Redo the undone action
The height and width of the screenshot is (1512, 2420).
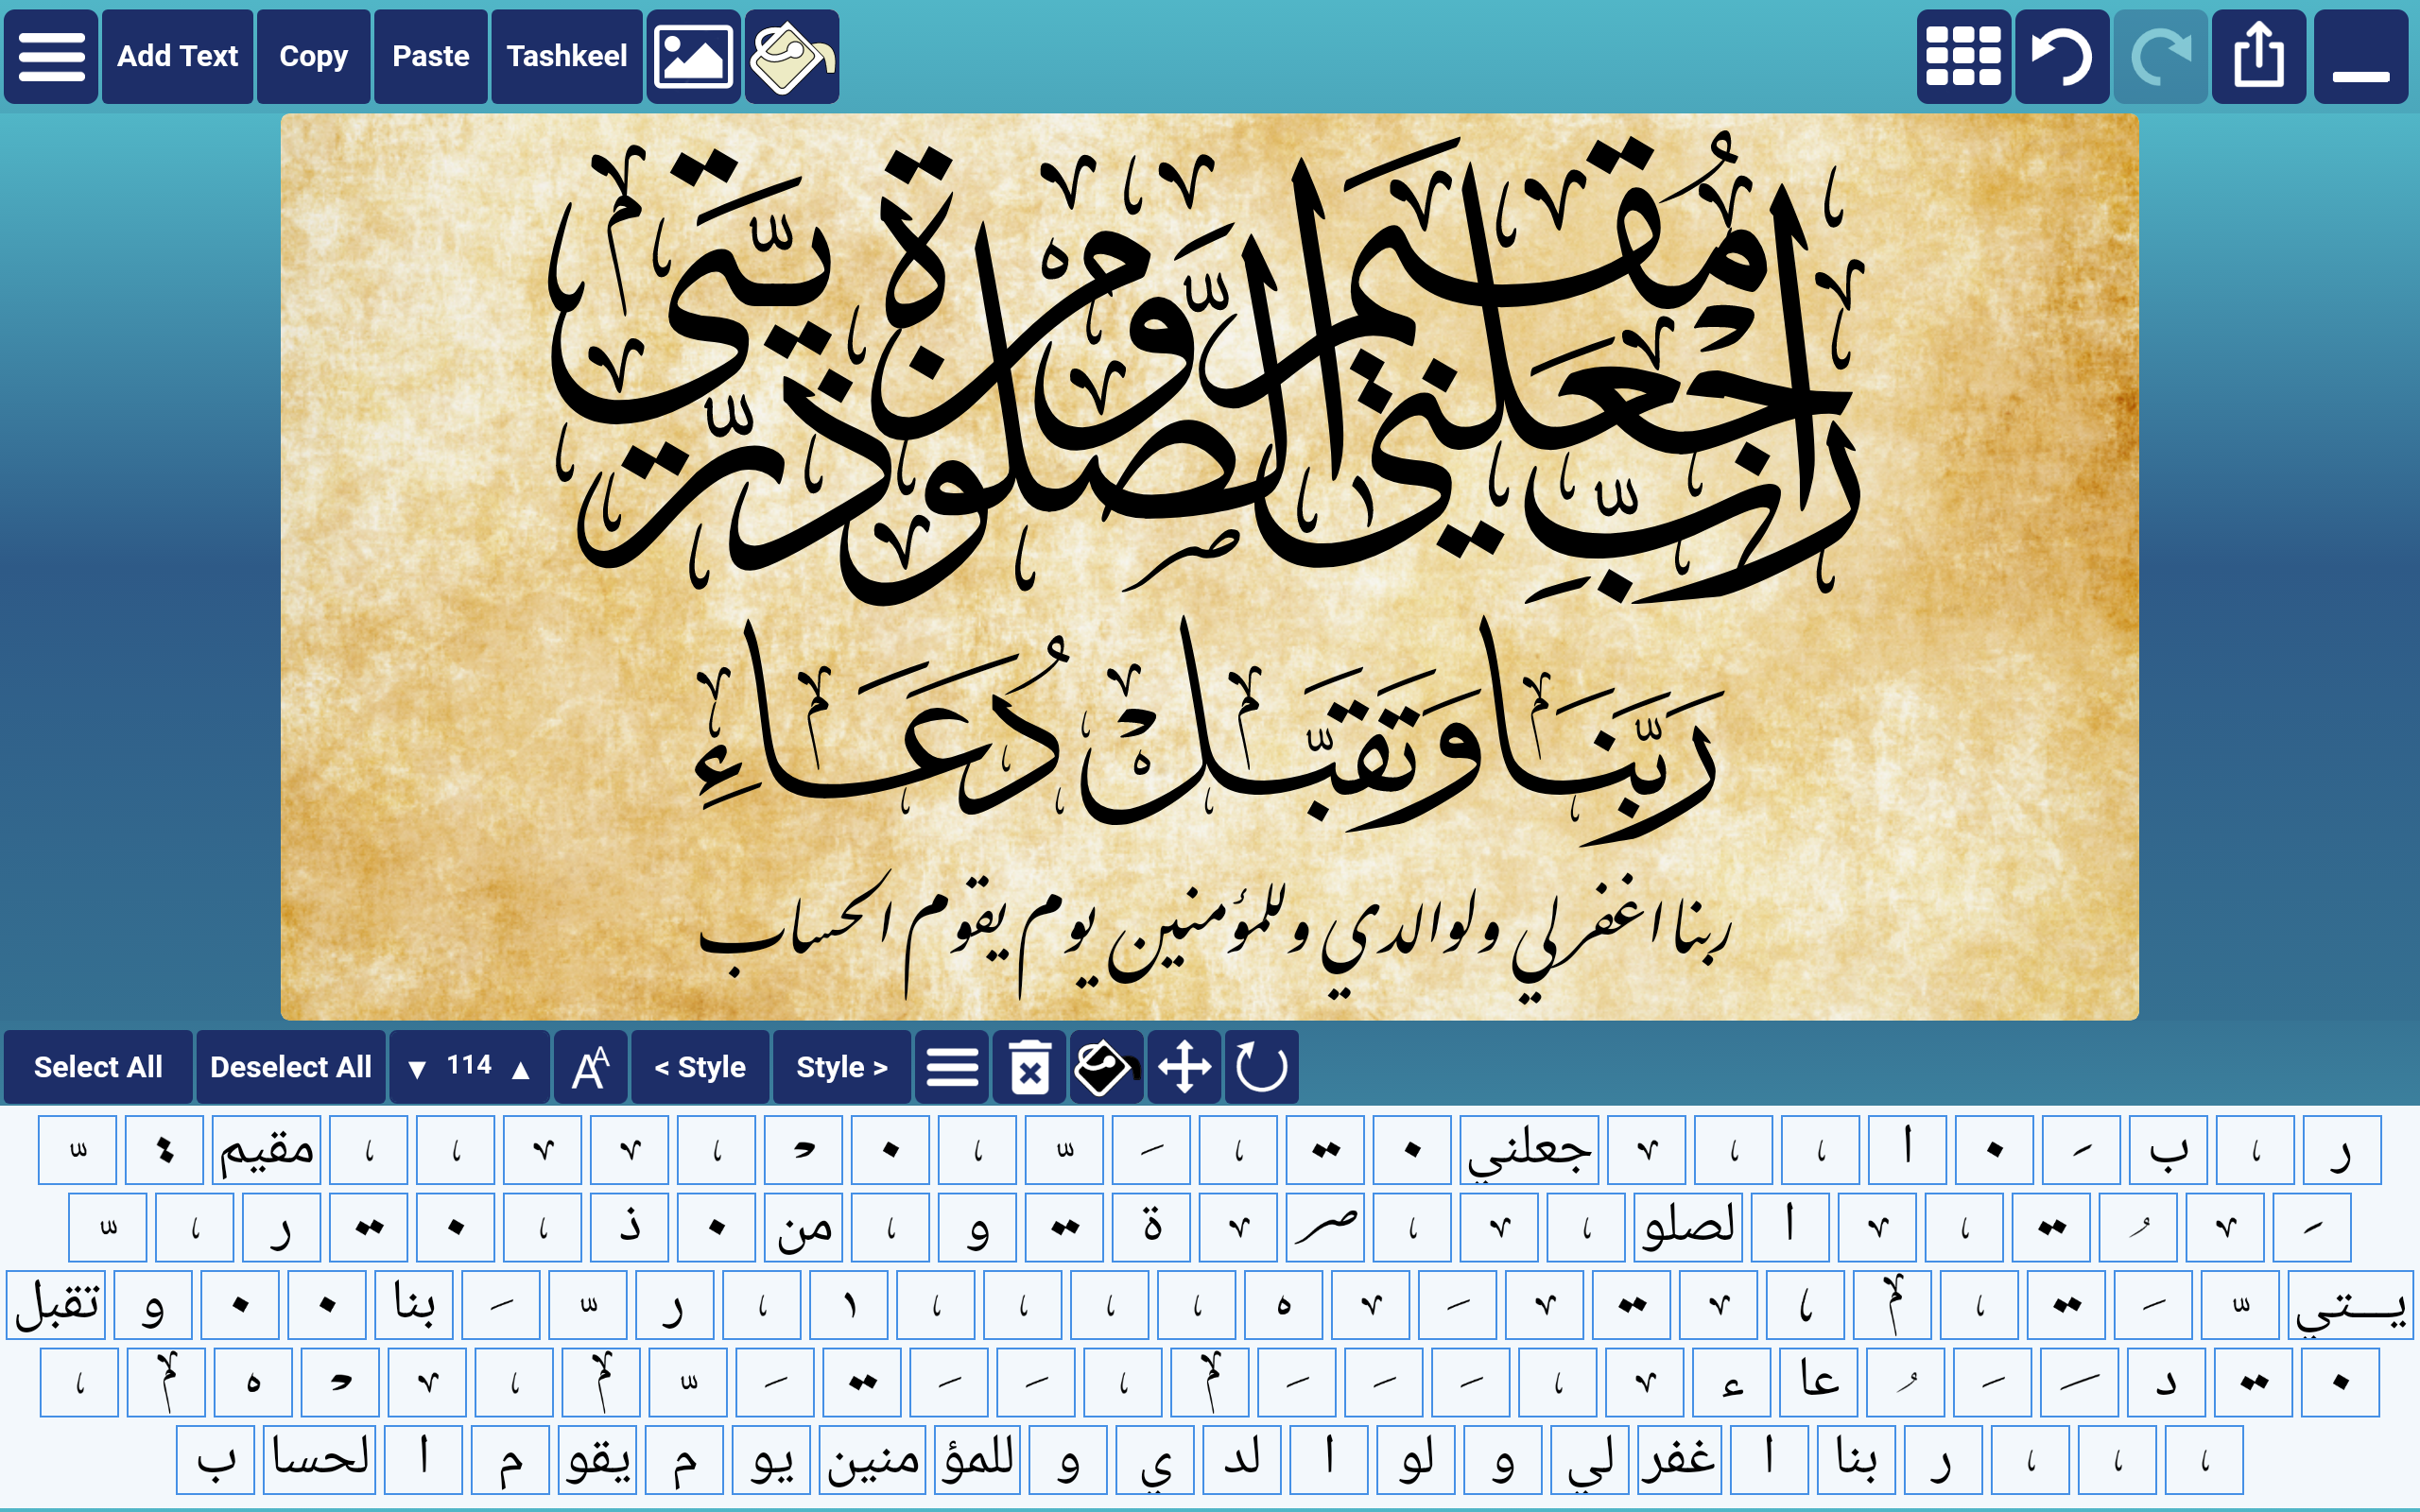[2160, 57]
